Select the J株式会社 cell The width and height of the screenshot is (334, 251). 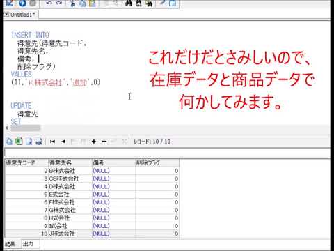(x=70, y=234)
